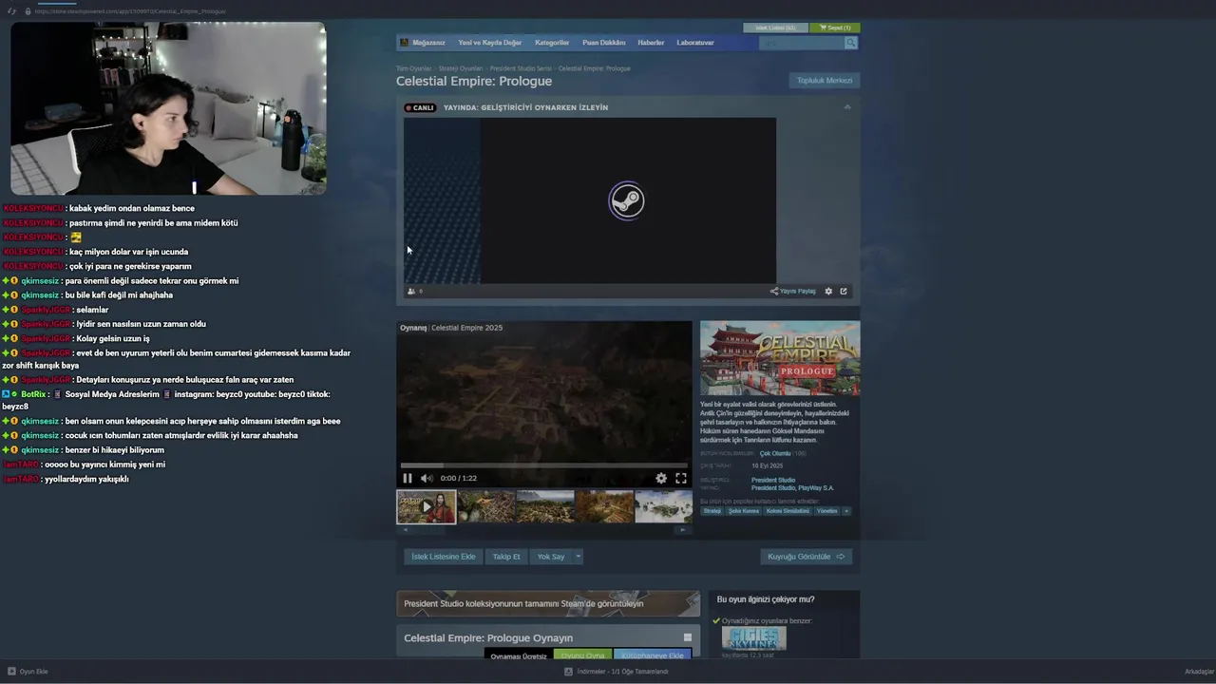The height and width of the screenshot is (684, 1216).
Task: Click the Windows platform icon
Action: click(688, 637)
